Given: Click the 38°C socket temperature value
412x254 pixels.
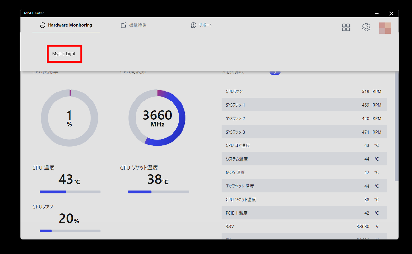Looking at the screenshot, I should coord(158,180).
